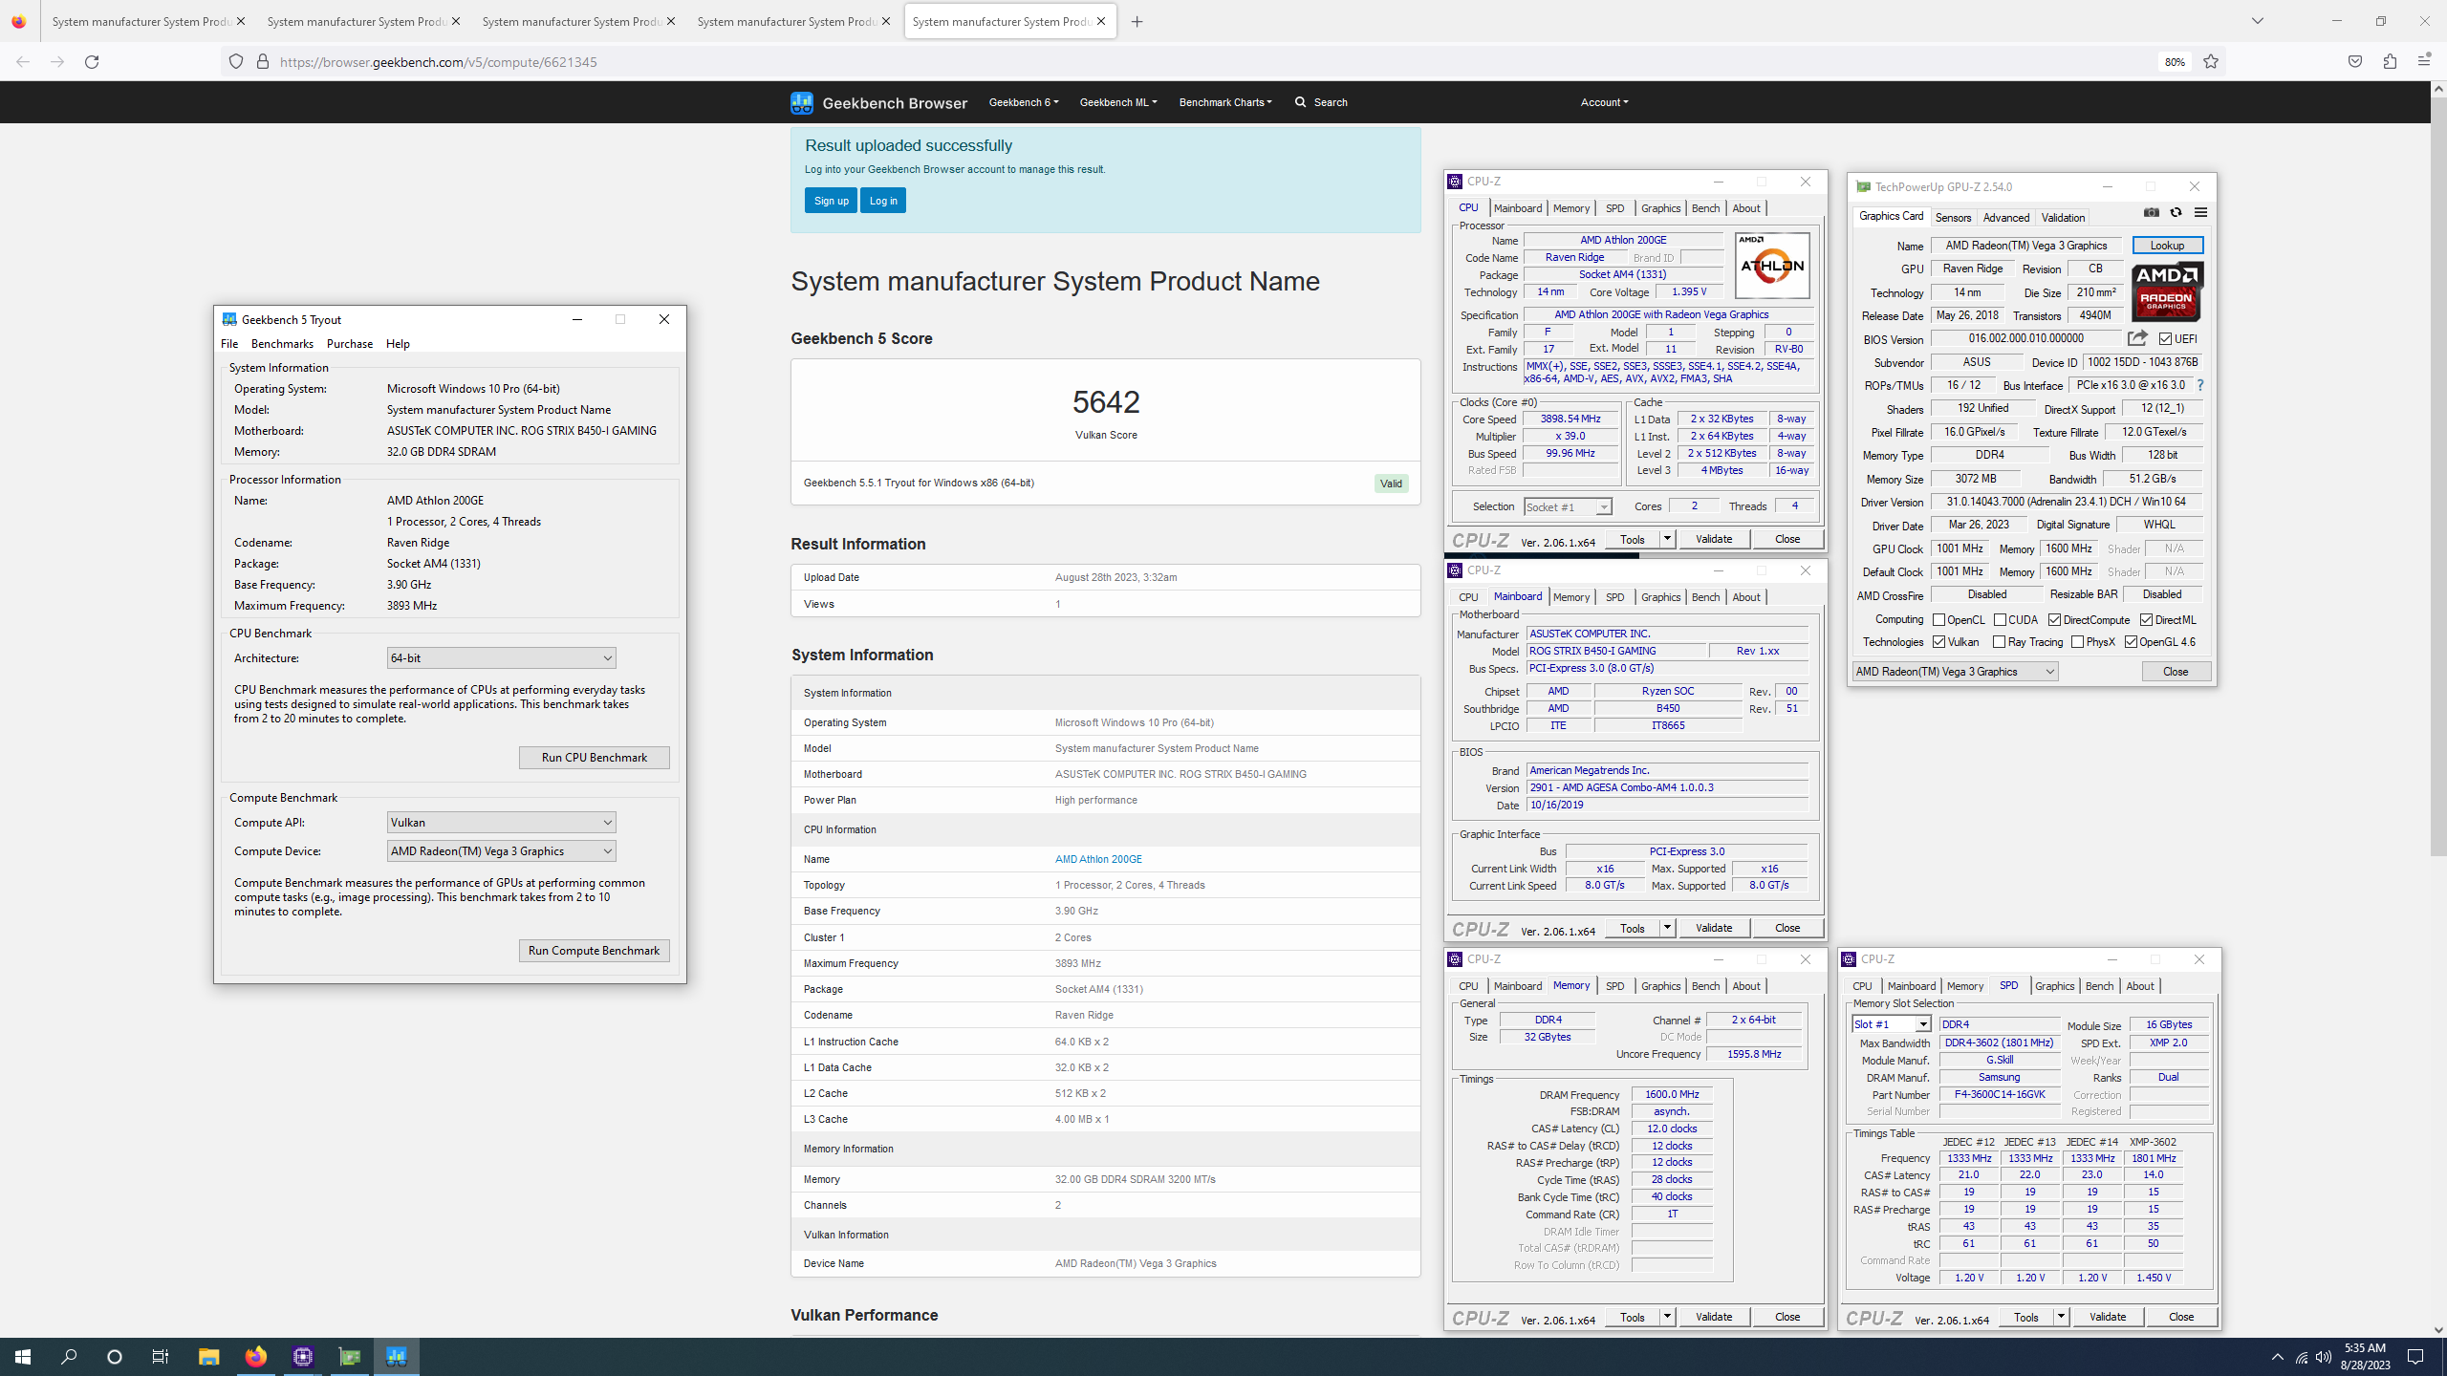Open the GPU-Z graphics card selector dropdown
The height and width of the screenshot is (1376, 2447).
click(x=1955, y=672)
